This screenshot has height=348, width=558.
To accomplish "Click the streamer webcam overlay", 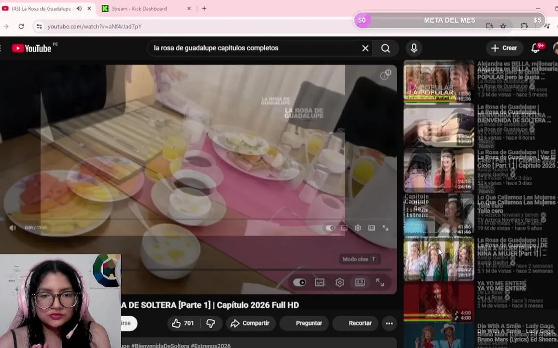I will (60, 301).
